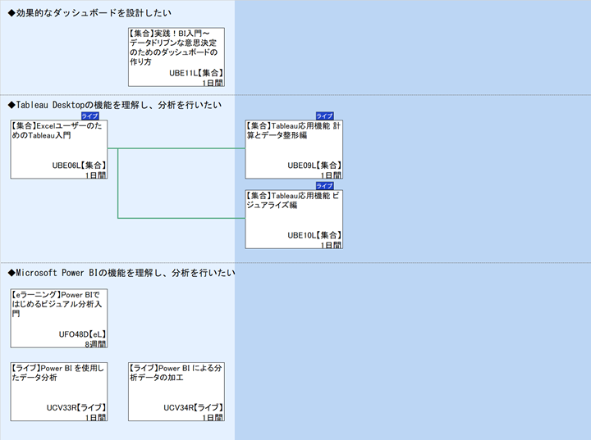Viewport: 591px width, 440px height.
Task: Select the heading Microsoft Power BIの機能を理解し、分析を行いたい
Action: [x=121, y=273]
